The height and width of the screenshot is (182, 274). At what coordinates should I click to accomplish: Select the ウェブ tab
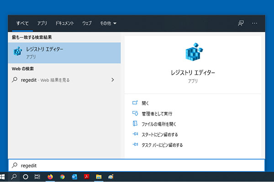[87, 23]
